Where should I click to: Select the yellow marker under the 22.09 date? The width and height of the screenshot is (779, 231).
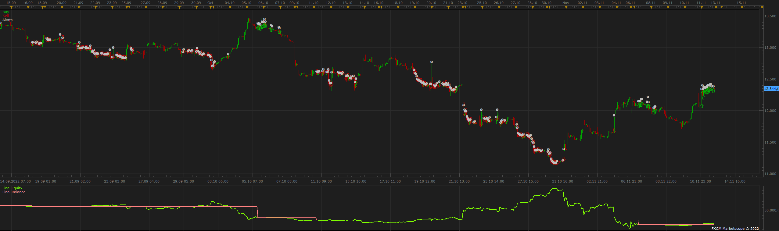[x=95, y=7]
